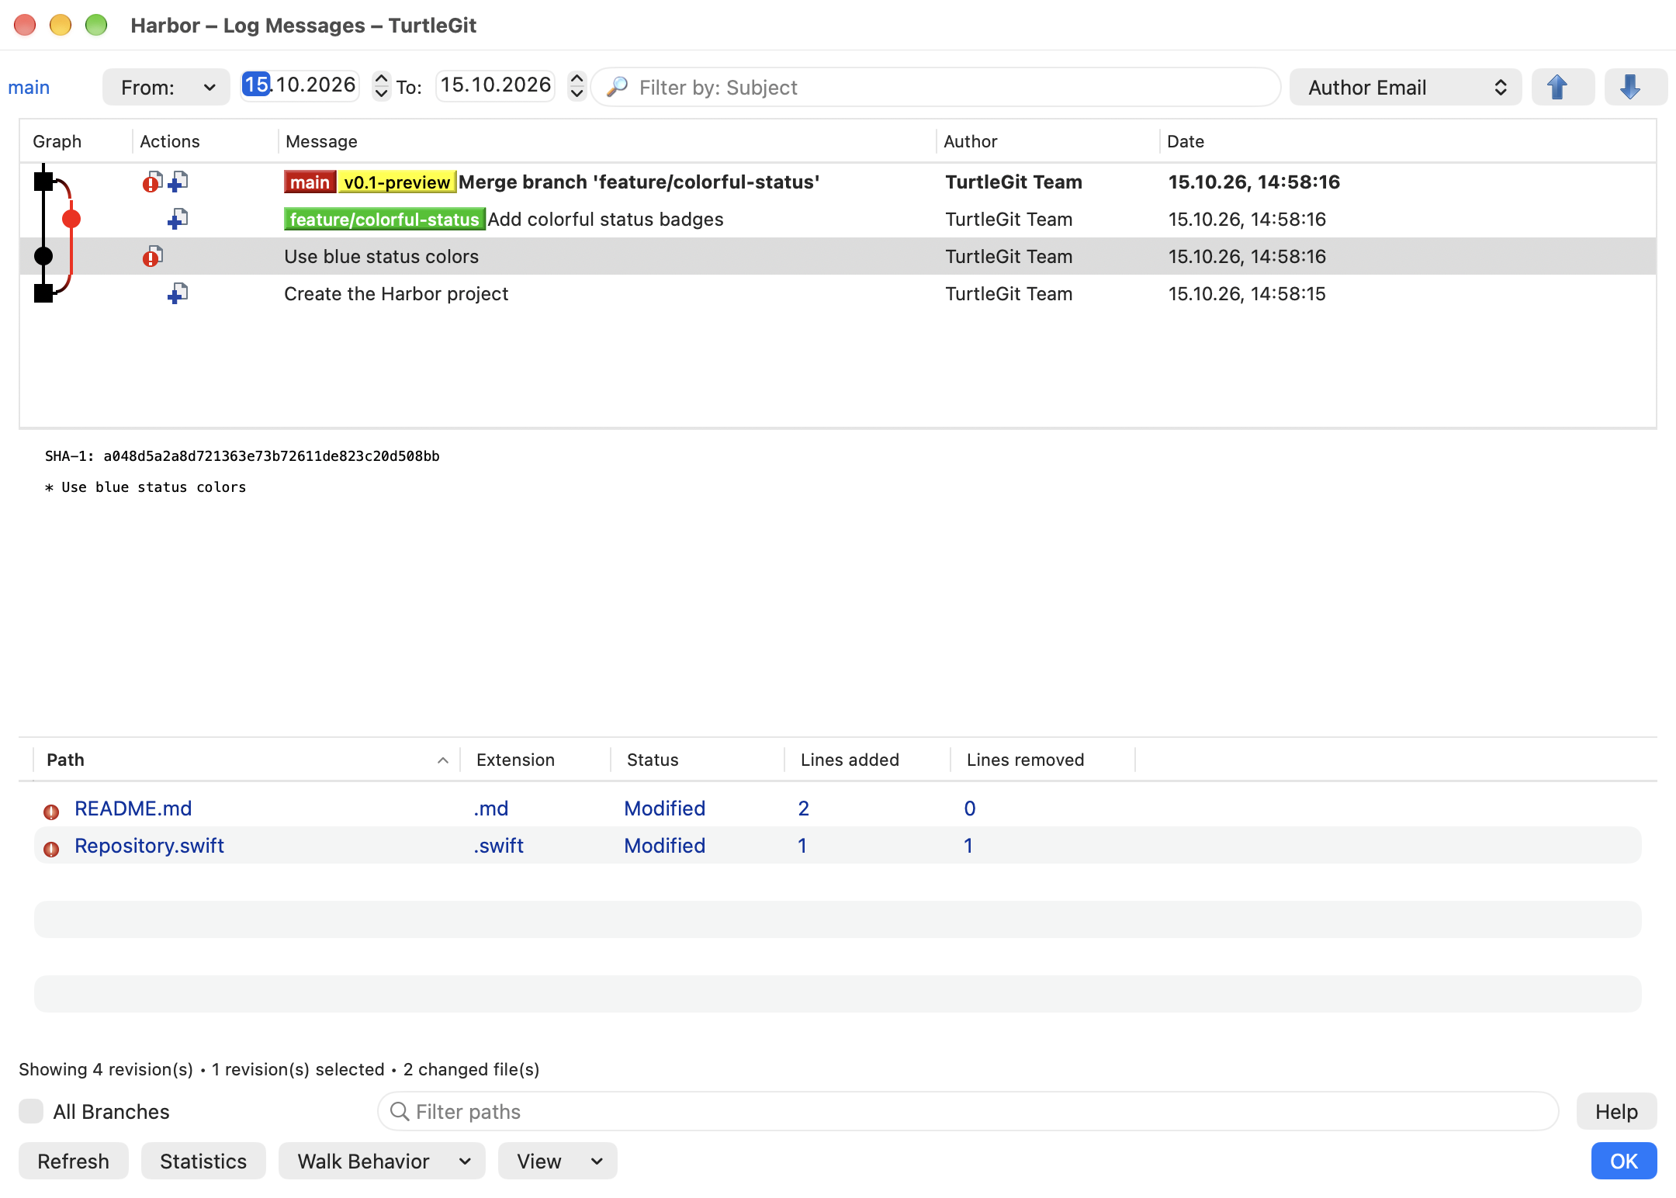
Task: Open the From: dropdown
Action: tap(166, 87)
